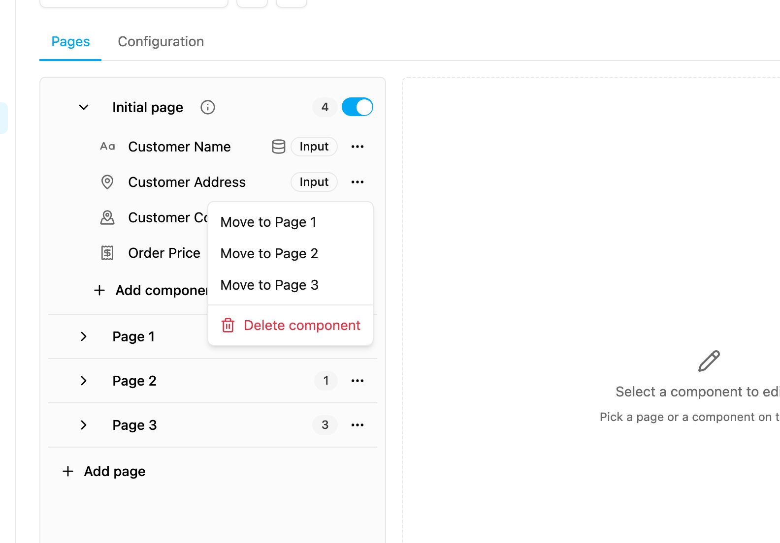Choose Move to Page 3
780x543 pixels.
click(291, 285)
